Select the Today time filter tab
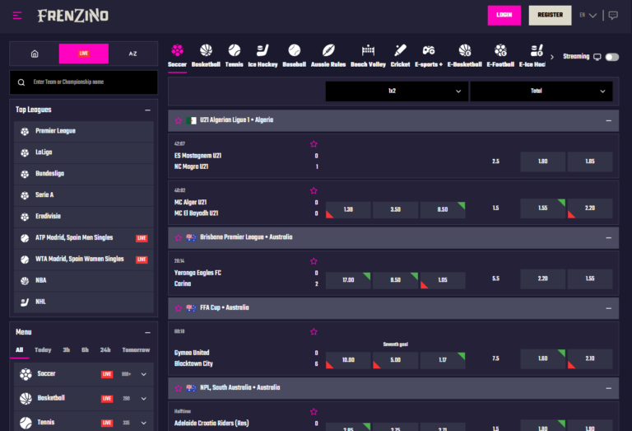 point(43,350)
